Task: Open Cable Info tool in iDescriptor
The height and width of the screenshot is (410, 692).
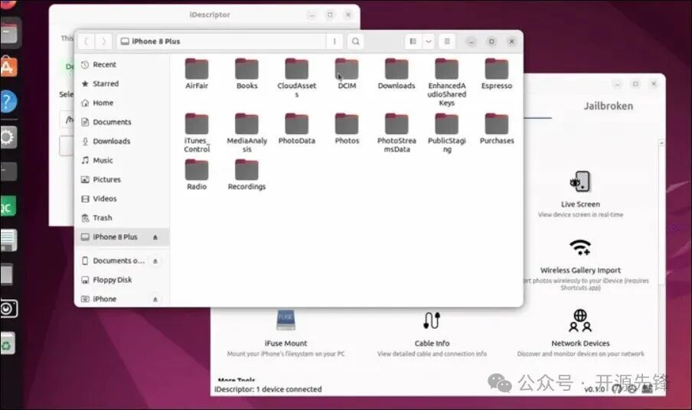Action: (432, 334)
